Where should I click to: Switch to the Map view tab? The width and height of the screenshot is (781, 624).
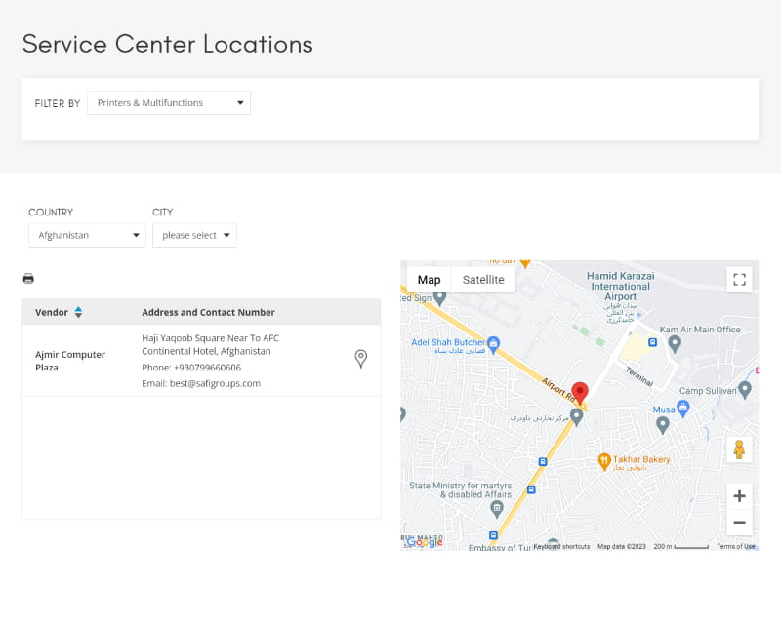point(429,278)
